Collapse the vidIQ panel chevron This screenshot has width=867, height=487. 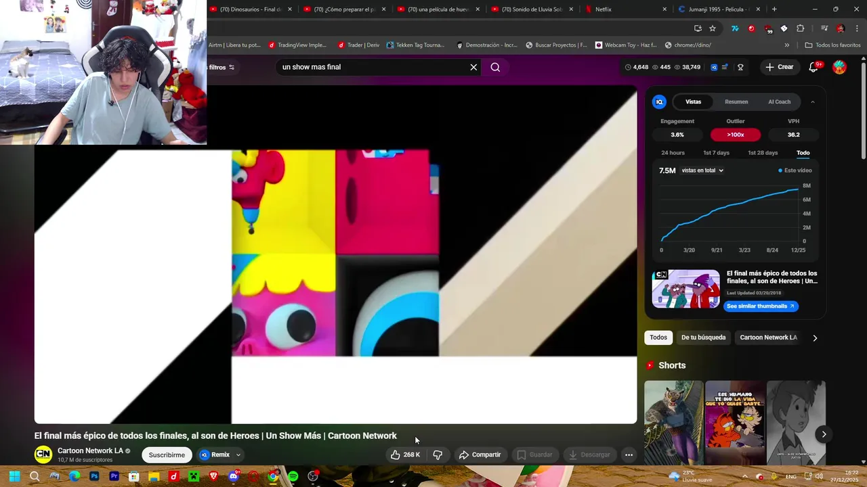(x=813, y=102)
